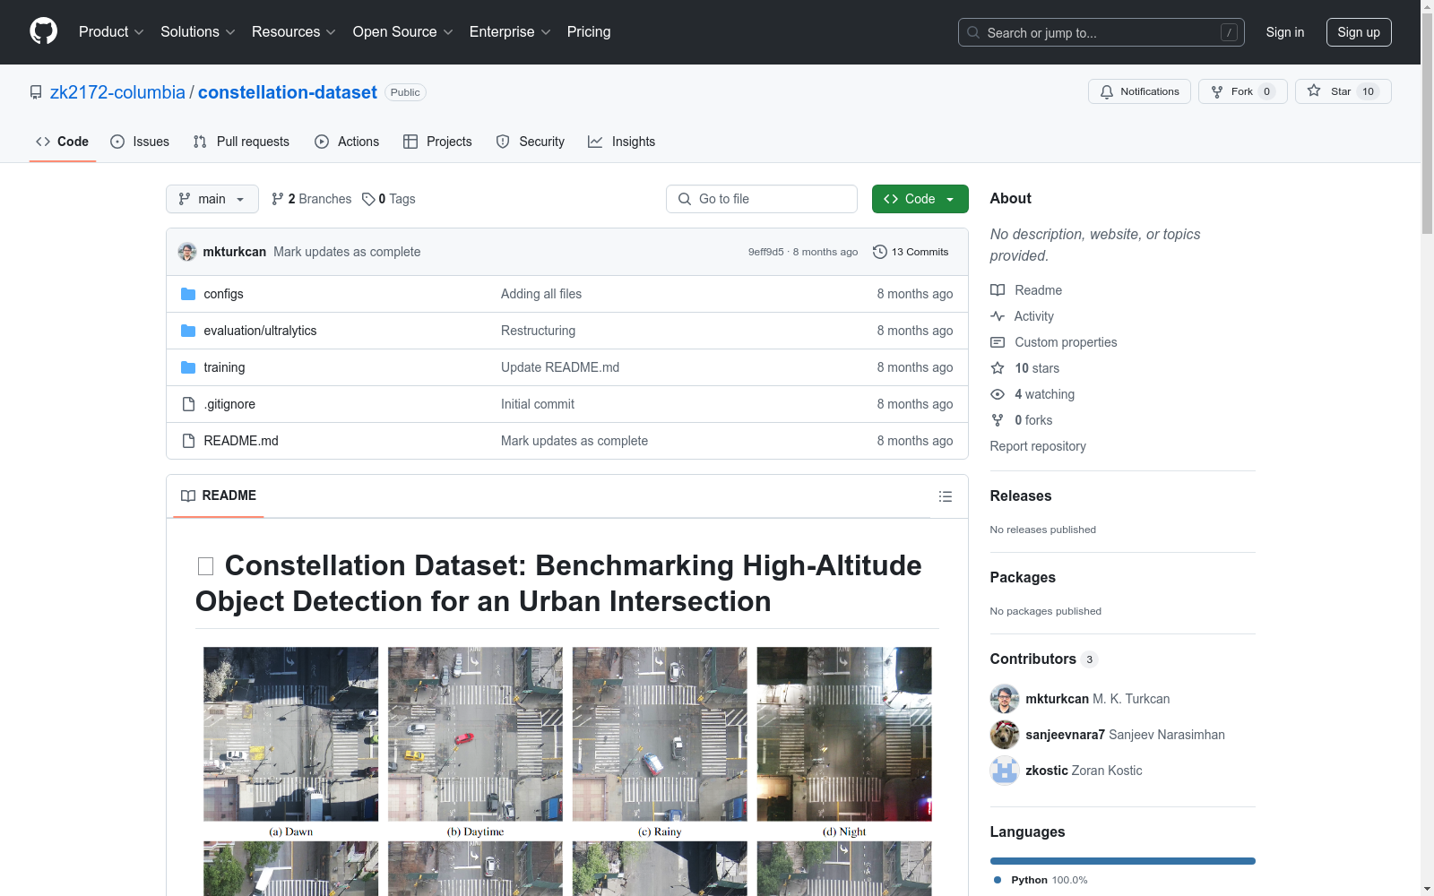
Task: Click the Search or jump to field
Action: 1101,32
